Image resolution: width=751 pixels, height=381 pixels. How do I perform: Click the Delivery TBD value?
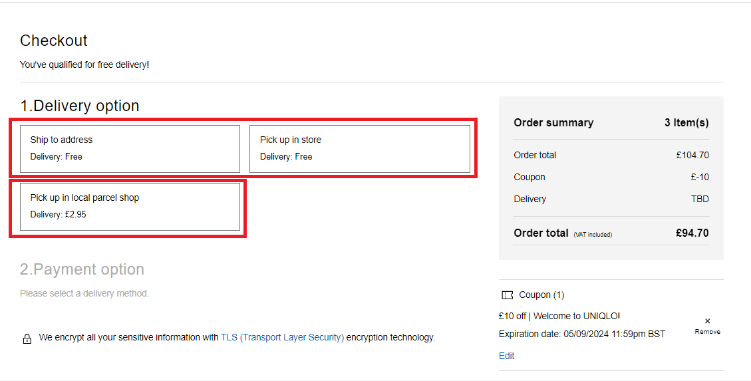(x=700, y=199)
